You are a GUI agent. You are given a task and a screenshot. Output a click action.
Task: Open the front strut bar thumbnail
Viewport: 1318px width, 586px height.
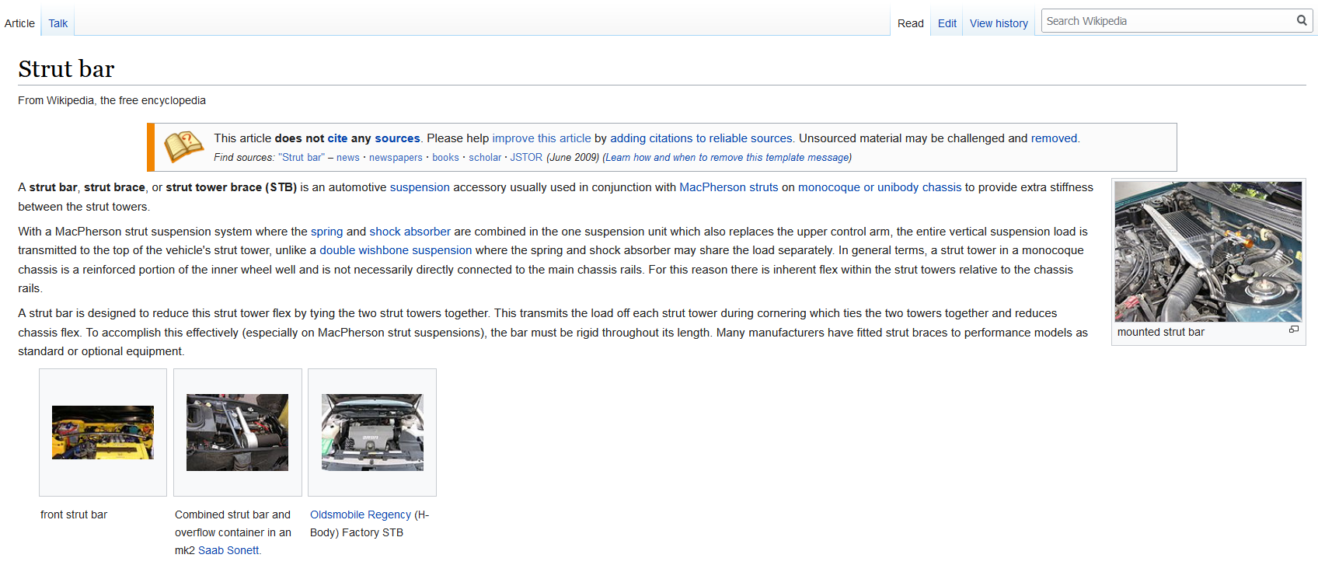point(103,432)
